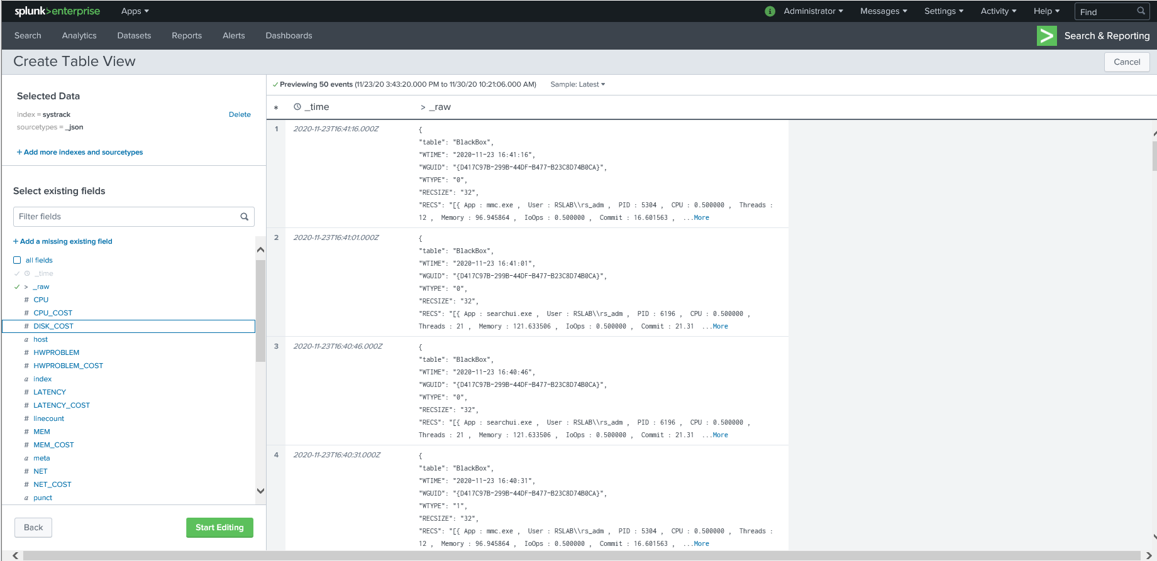
Task: Click the Splunk Enterprise logo
Action: [x=57, y=11]
